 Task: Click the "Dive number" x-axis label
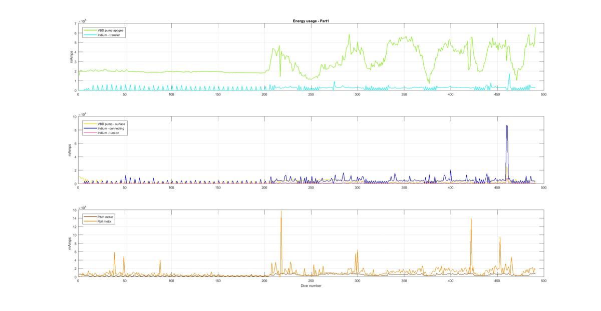311,286
